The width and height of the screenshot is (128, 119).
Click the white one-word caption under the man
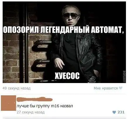(x=67, y=76)
